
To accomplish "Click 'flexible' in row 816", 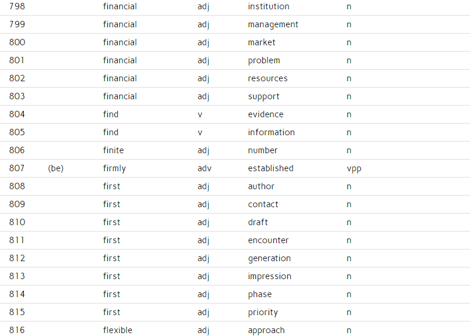I will click(117, 330).
